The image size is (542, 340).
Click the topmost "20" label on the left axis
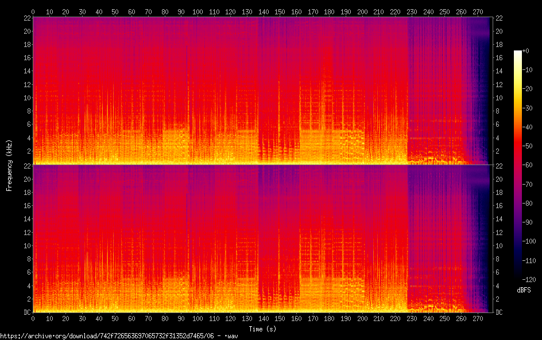26,31
